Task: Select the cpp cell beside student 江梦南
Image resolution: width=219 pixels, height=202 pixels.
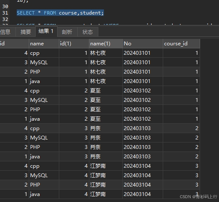Action: (x=44, y=166)
